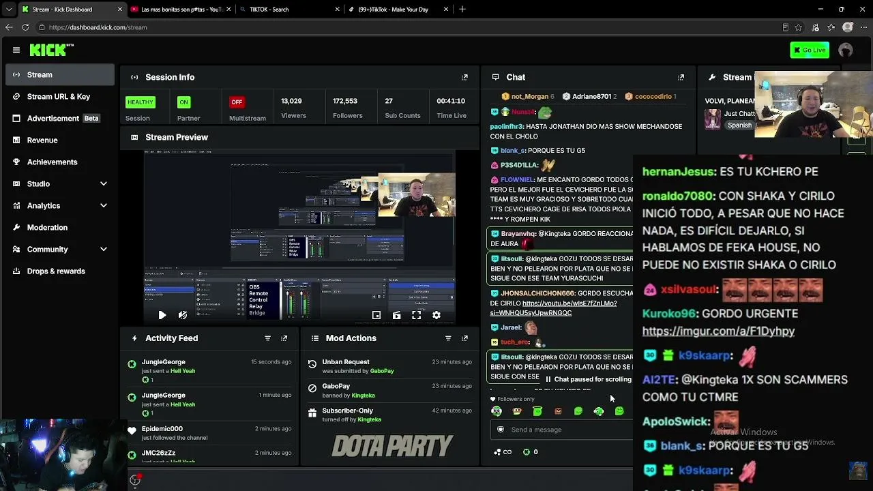Pop out the Mod Actions panel
Screen dimensions: 873x491
pyautogui.click(x=464, y=338)
